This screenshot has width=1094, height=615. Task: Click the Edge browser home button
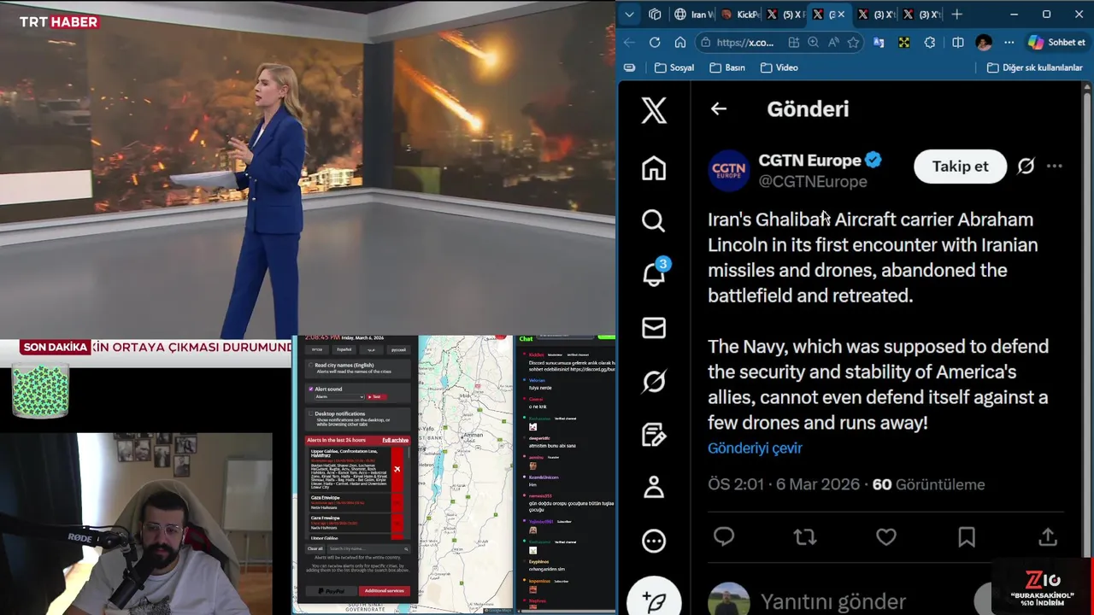pos(679,42)
